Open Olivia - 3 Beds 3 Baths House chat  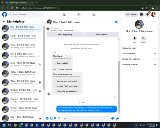click(x=21, y=82)
